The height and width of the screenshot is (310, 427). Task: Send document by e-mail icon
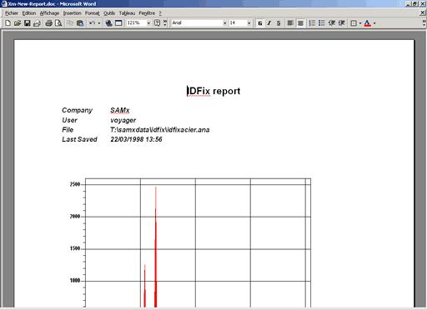coord(37,23)
